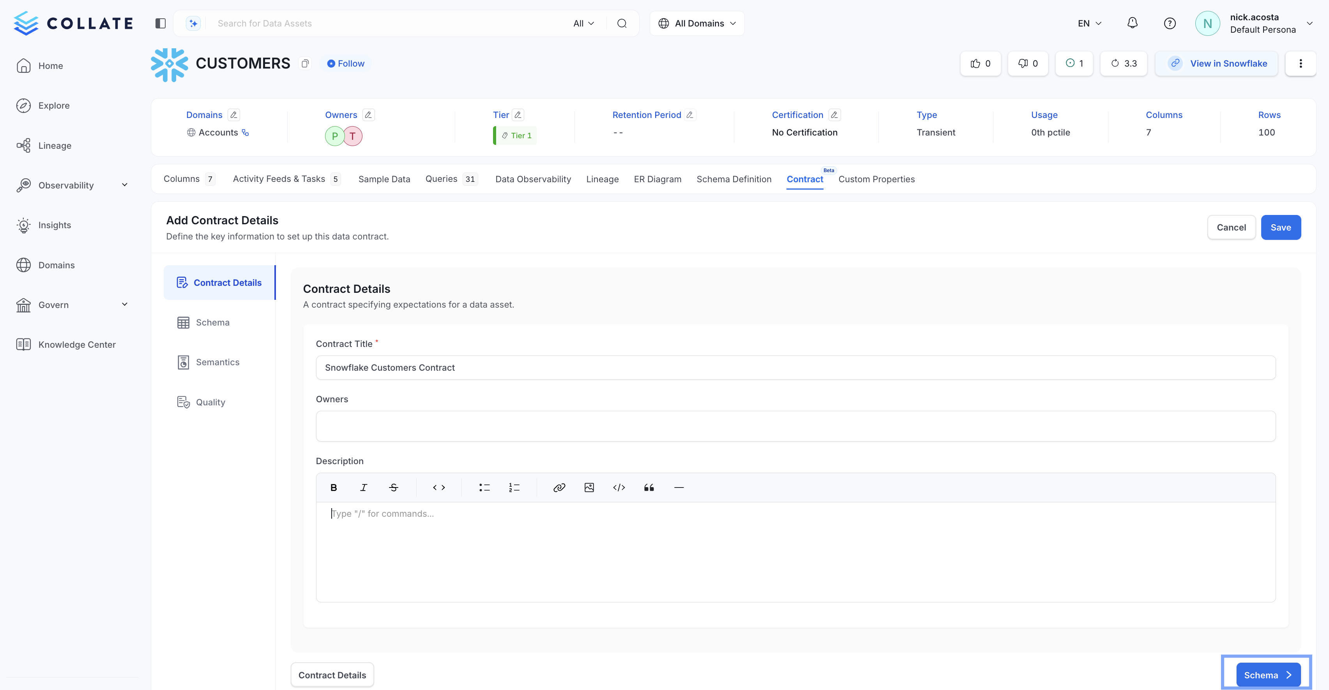Toggle bold formatting in description editor
The width and height of the screenshot is (1329, 690).
pos(333,487)
